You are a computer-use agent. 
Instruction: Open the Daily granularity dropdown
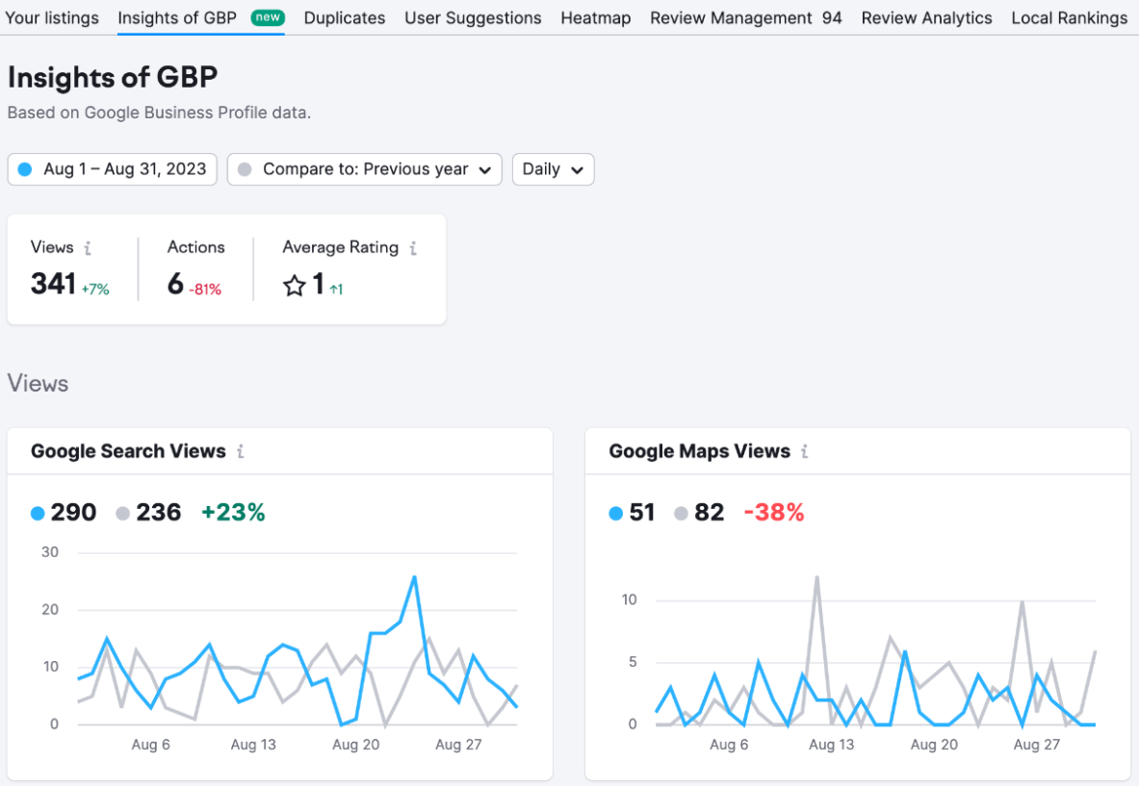[x=553, y=168]
